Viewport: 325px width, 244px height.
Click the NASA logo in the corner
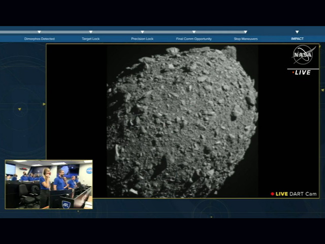pos(303,55)
